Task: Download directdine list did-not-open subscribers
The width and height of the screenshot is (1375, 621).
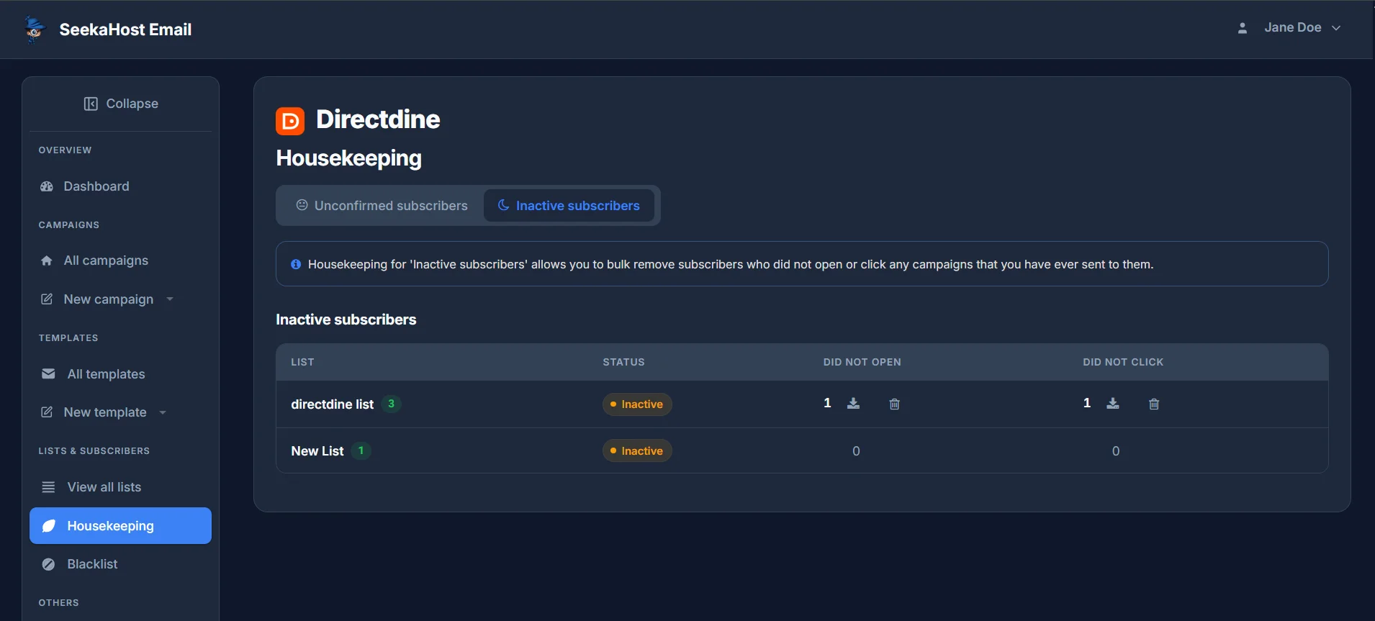Action: pos(853,404)
